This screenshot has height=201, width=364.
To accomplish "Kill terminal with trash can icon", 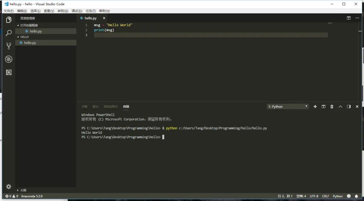I will [332, 107].
